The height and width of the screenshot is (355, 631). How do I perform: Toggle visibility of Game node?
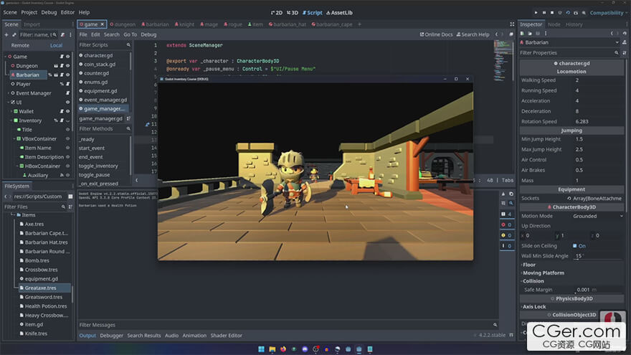tap(67, 57)
